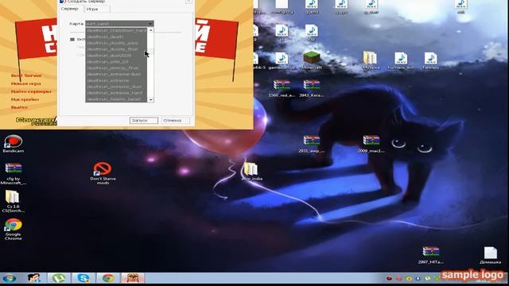Launch the Google Chrome desktop shortcut
509x286 pixels.
13,229
